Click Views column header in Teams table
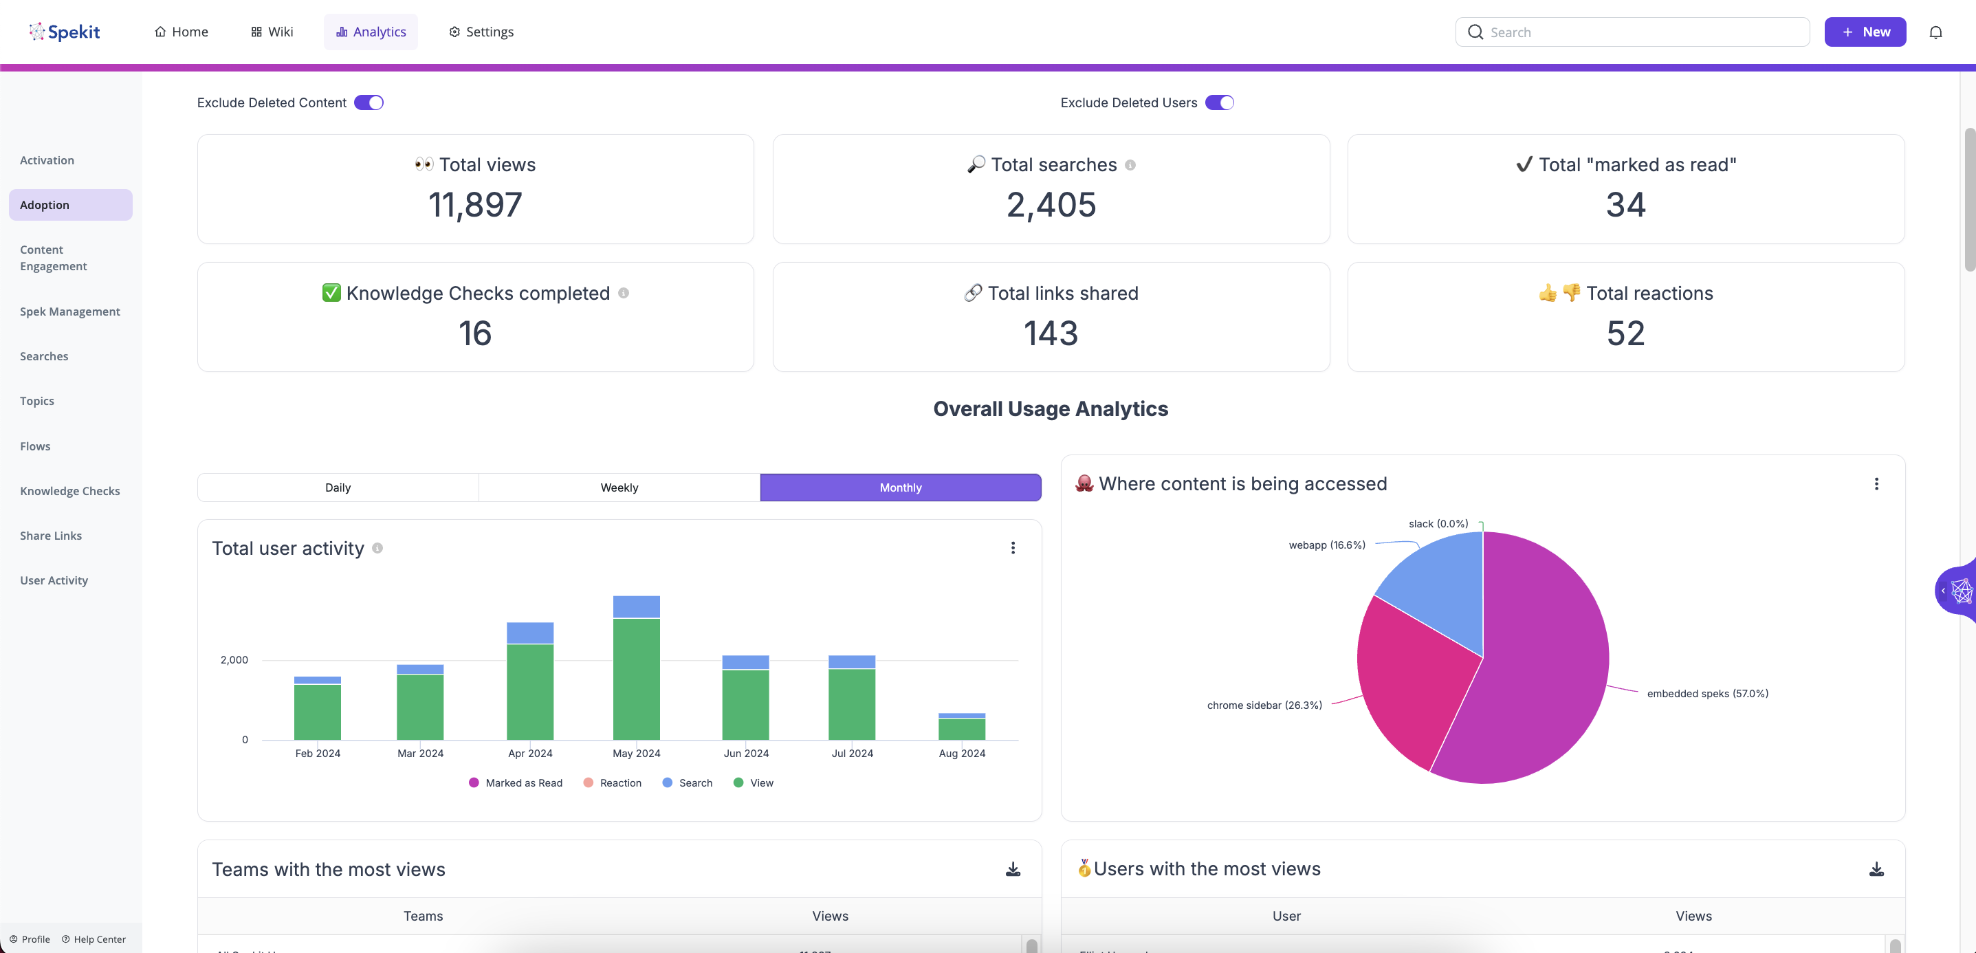The width and height of the screenshot is (1976, 953). (830, 916)
